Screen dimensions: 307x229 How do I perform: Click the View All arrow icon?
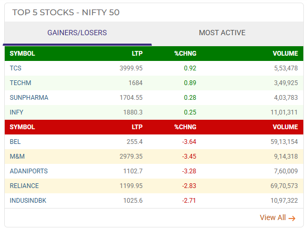coord(292,218)
